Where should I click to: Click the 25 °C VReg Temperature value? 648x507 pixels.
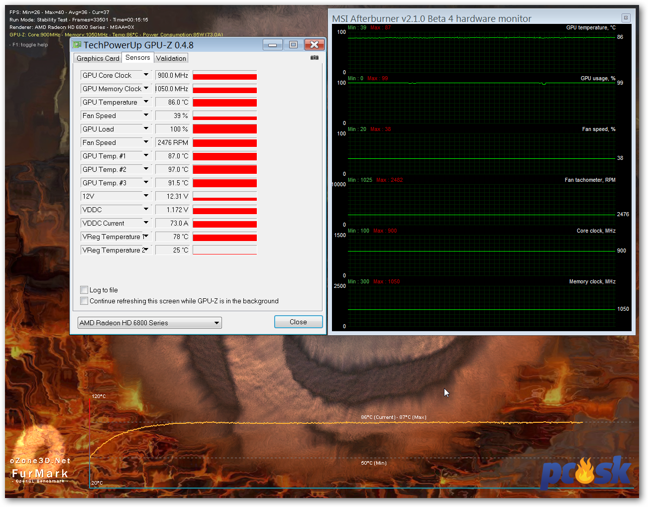173,250
